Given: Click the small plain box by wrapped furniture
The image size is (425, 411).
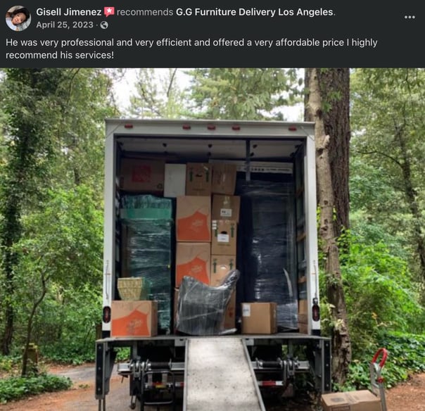Looking at the screenshot, I should click(x=259, y=318).
